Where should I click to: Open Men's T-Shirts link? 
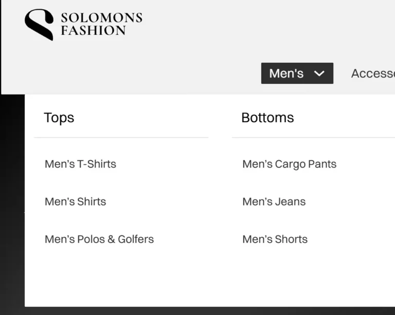(x=80, y=164)
